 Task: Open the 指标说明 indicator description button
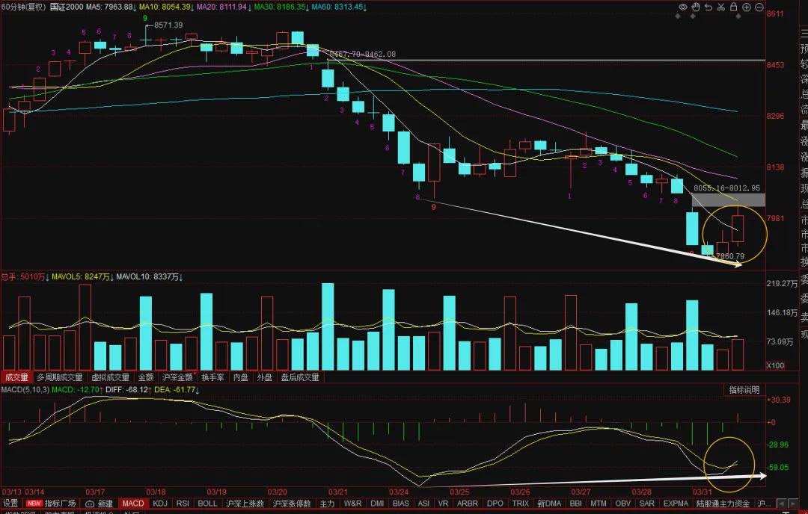(x=744, y=390)
